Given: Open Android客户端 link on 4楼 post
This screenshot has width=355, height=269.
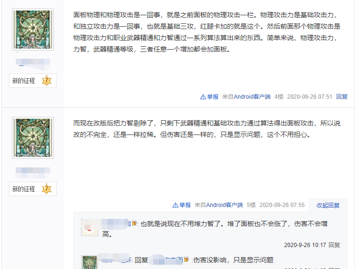Looking at the screenshot, I should click(x=252, y=97).
